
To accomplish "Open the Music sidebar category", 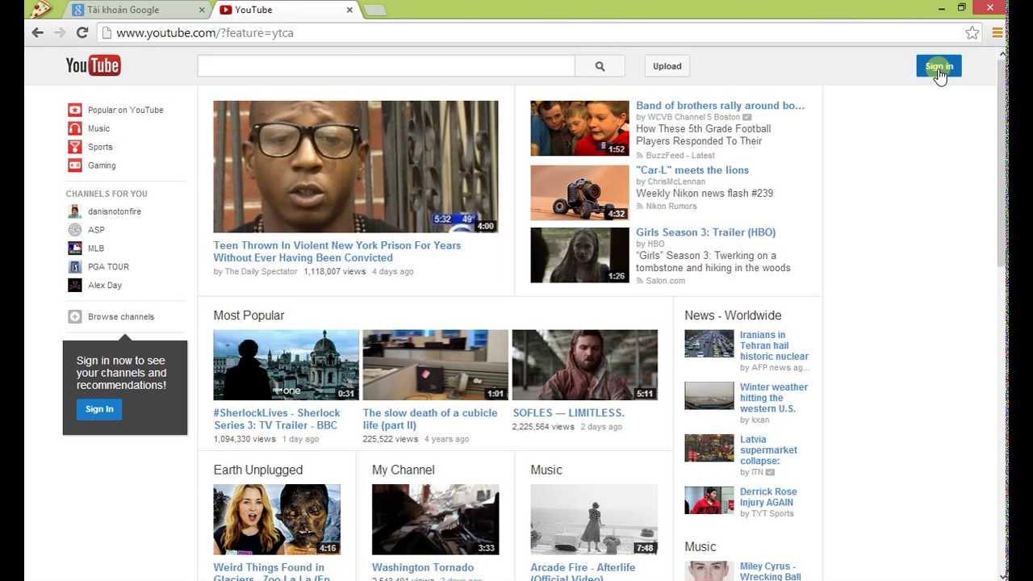I will point(98,128).
